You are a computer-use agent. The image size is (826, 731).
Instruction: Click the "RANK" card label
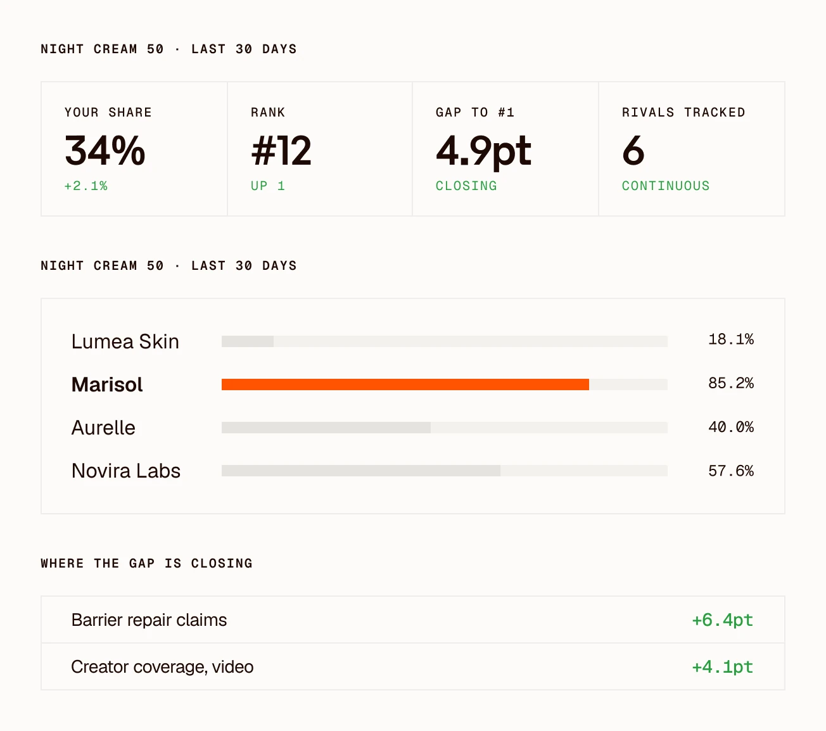(268, 112)
